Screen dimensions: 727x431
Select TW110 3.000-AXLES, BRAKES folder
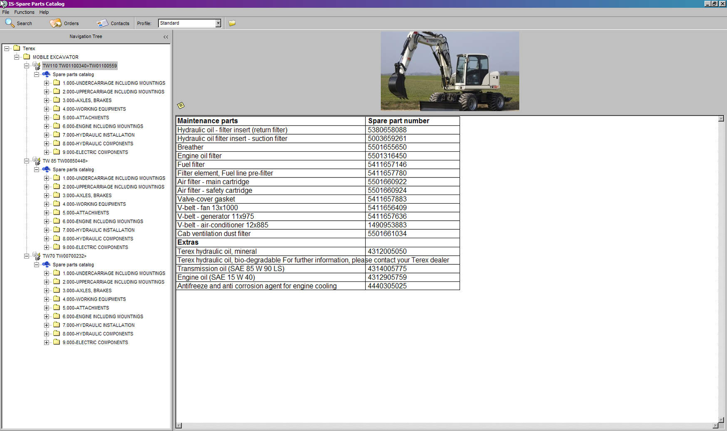87,100
